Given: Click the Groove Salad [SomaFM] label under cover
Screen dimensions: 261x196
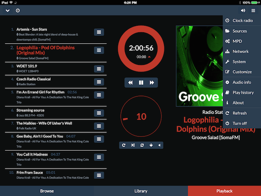Looking at the screenshot, I should click(x=216, y=138).
